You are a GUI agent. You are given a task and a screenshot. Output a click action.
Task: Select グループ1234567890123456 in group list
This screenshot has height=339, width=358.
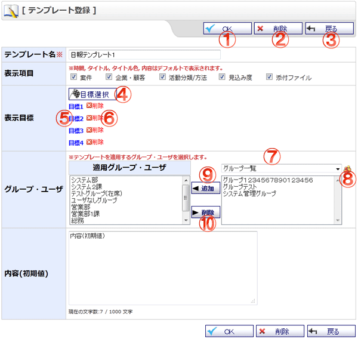(x=268, y=180)
